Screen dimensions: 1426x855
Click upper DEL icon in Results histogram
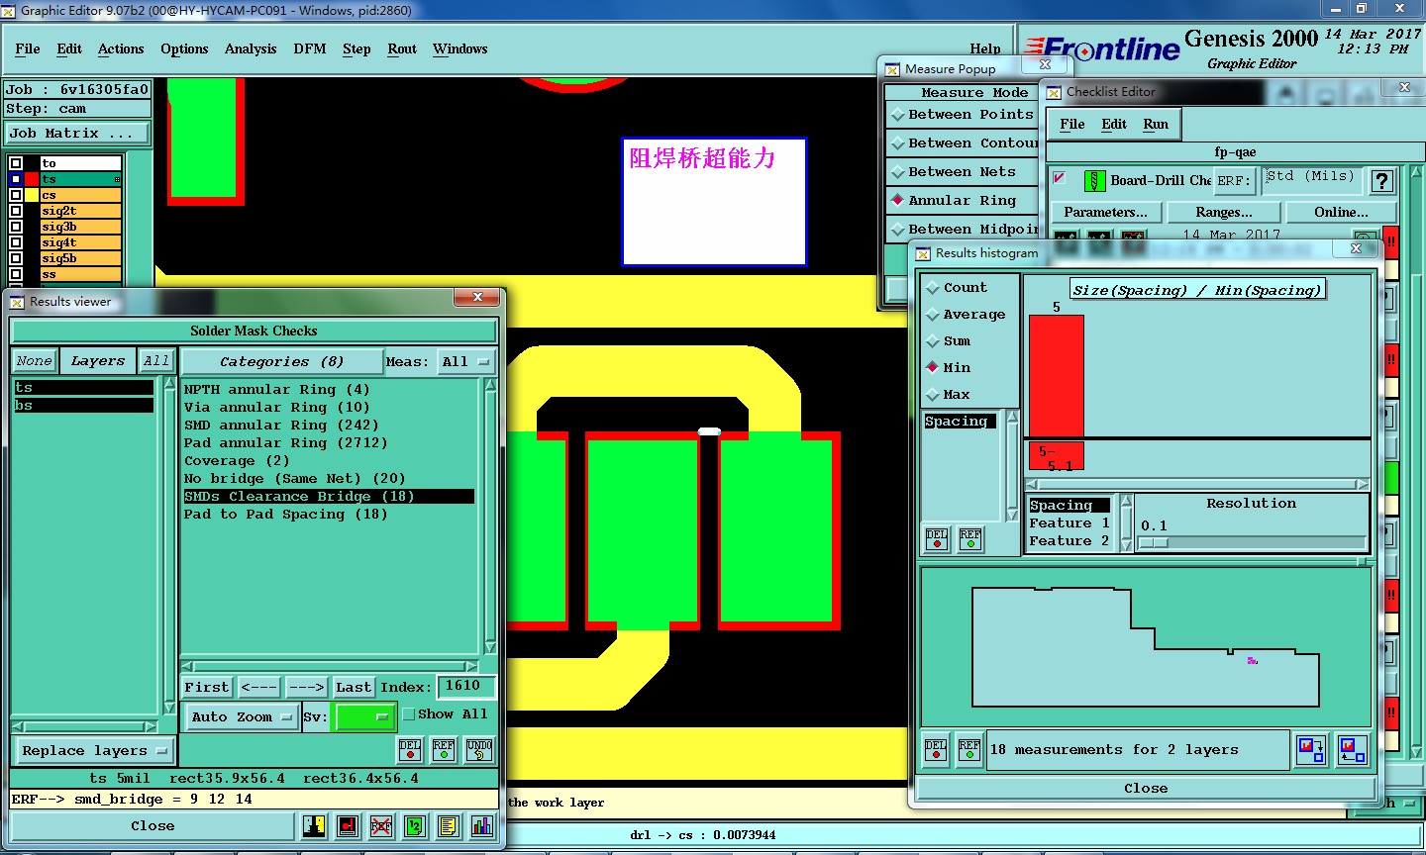tap(937, 538)
